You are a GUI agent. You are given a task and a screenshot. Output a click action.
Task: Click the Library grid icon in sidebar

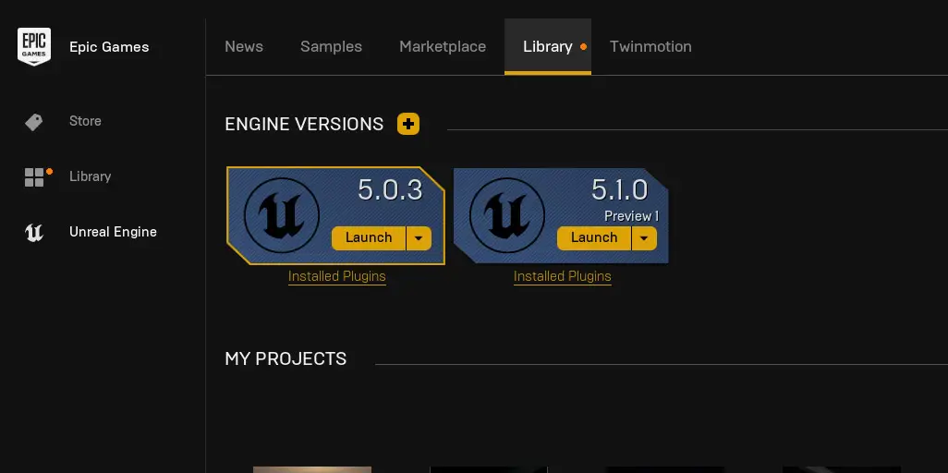point(34,177)
